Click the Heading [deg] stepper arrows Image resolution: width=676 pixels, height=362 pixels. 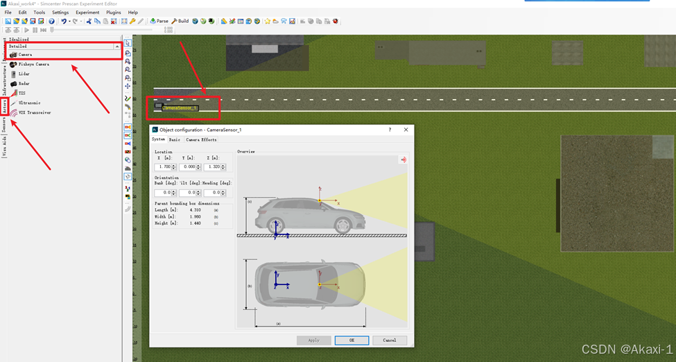point(223,192)
